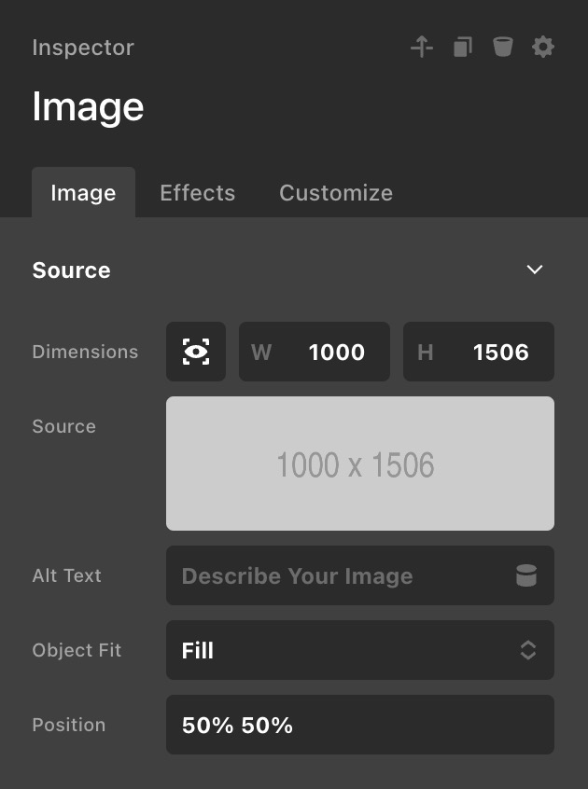The width and height of the screenshot is (588, 789).
Task: Open the Inspector settings gear
Action: tap(543, 47)
